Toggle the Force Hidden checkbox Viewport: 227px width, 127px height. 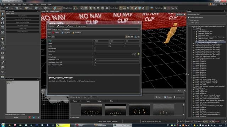[95, 49]
